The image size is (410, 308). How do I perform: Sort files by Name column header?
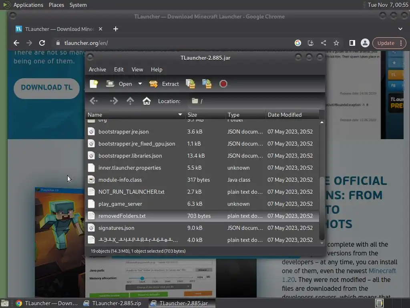pos(135,115)
